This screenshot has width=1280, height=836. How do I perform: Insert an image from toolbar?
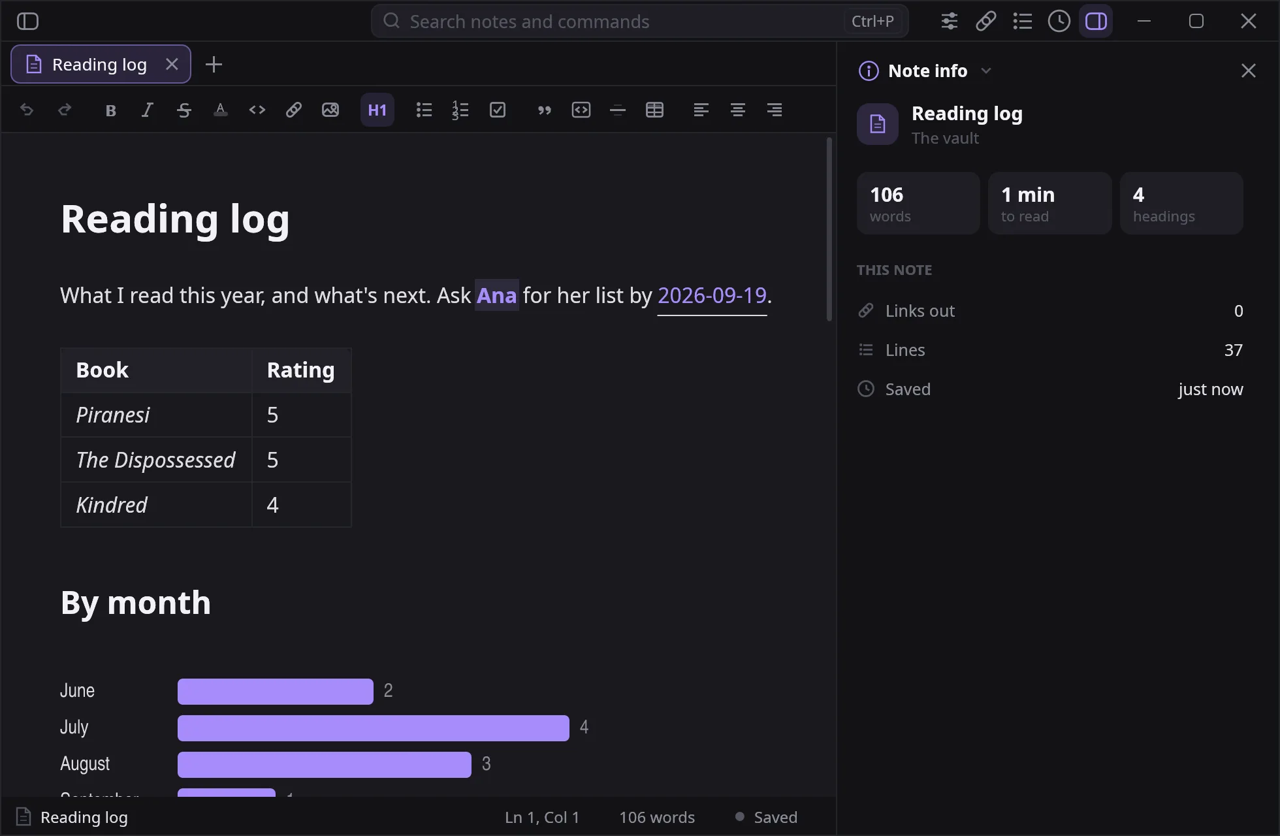click(330, 110)
